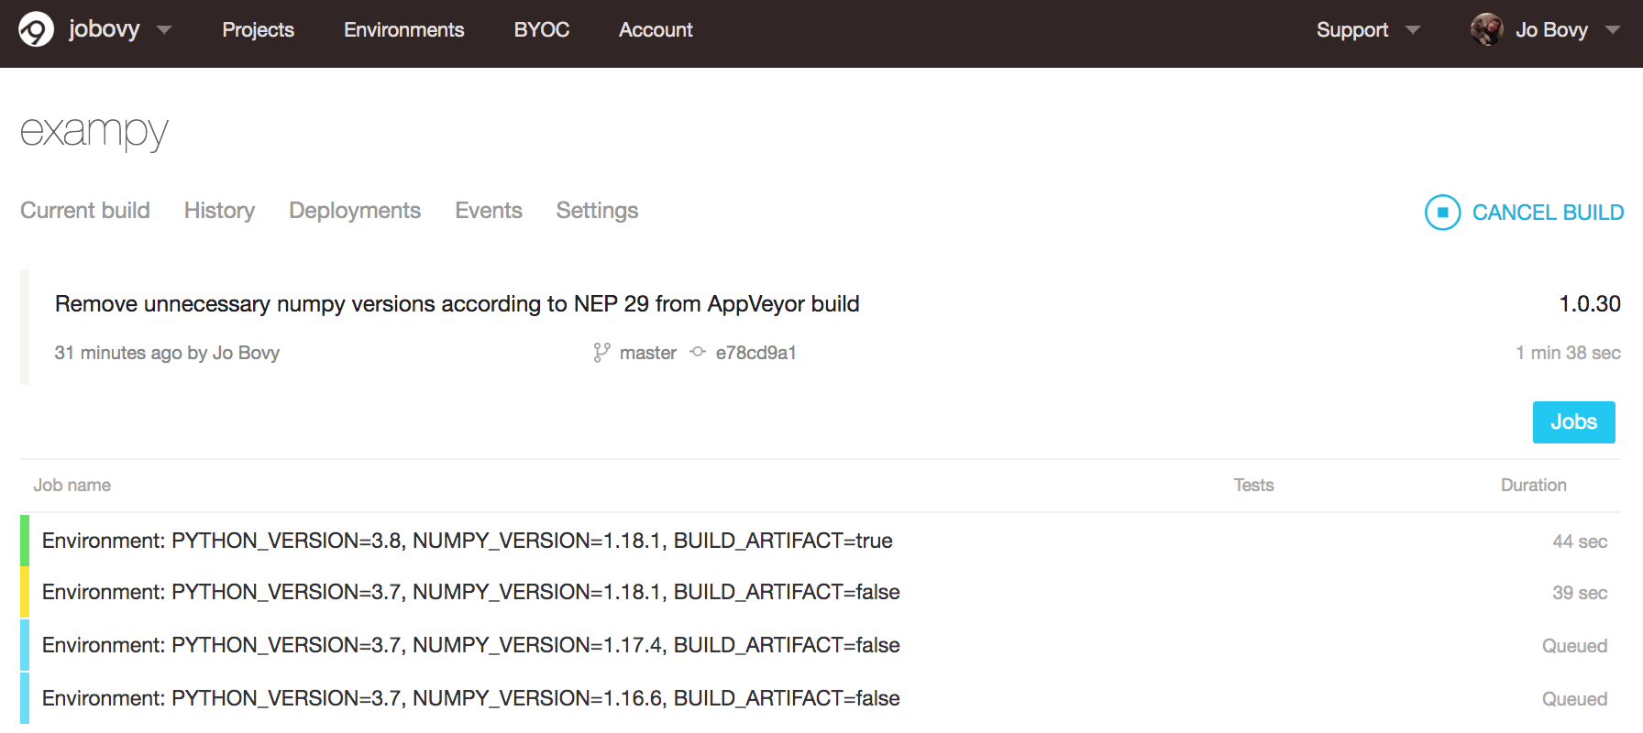Click the cancel build stop icon
This screenshot has width=1643, height=733.
1442,213
